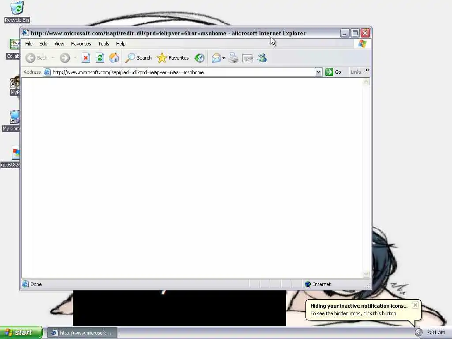Click IE icon in the title bar
Viewport: 452px width, 339px height.
[25, 33]
